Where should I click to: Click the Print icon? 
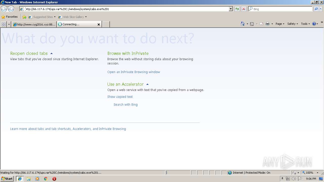268,24
